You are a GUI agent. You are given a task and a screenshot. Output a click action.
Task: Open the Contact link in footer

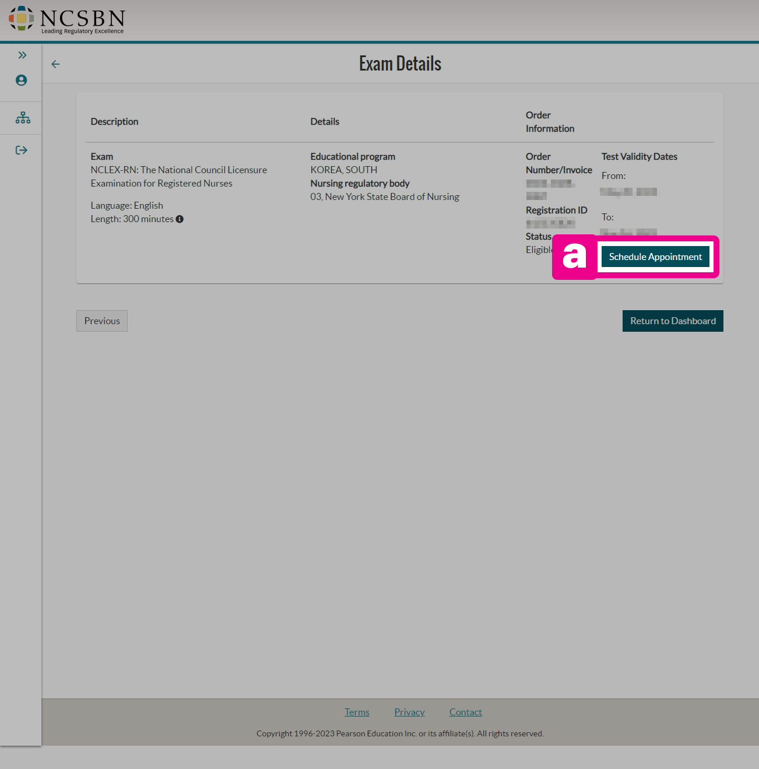(465, 712)
